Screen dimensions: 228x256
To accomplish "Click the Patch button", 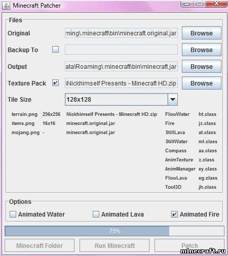I will (x=189, y=245).
